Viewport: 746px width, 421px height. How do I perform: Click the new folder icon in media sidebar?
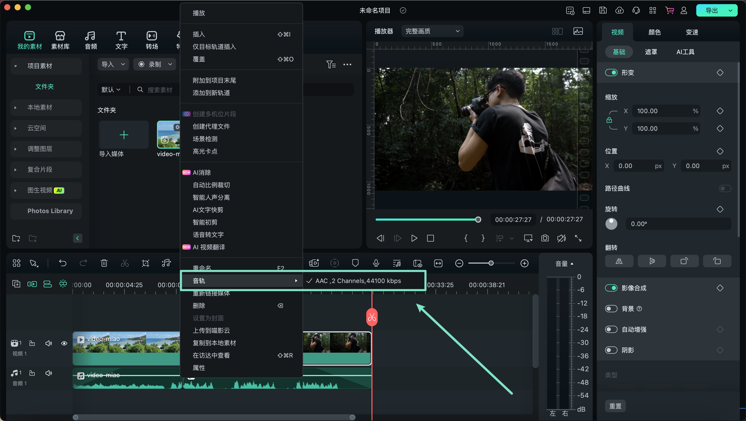coord(16,238)
